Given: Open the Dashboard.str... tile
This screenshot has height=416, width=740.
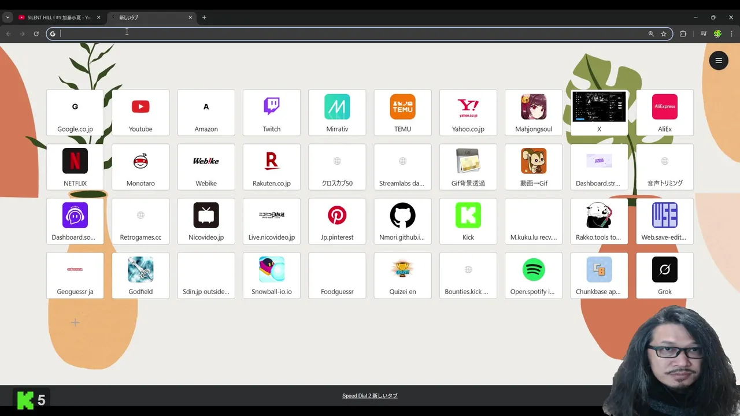Looking at the screenshot, I should click(x=600, y=167).
